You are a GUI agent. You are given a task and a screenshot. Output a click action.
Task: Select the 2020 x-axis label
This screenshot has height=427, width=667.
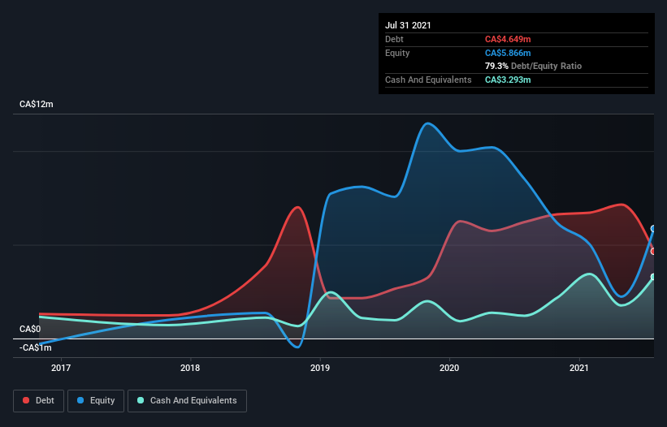(x=449, y=368)
